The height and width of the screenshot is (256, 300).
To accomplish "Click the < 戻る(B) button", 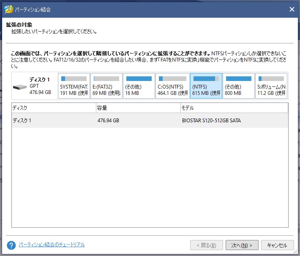I will pos(207,245).
